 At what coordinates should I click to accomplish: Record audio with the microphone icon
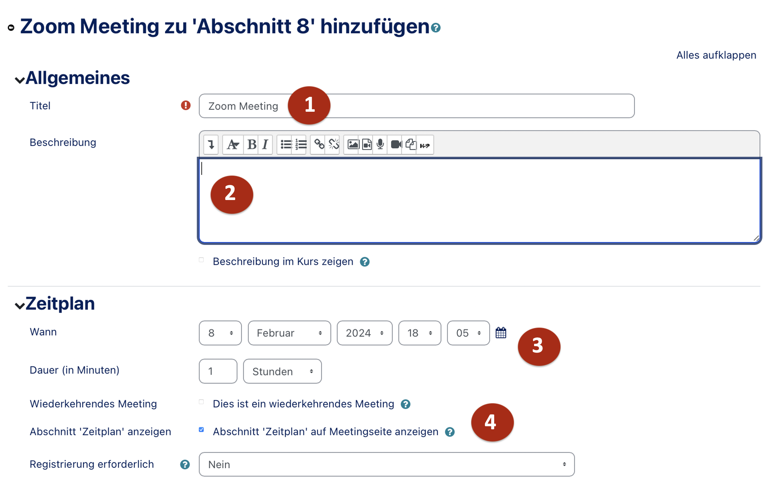[x=380, y=145]
